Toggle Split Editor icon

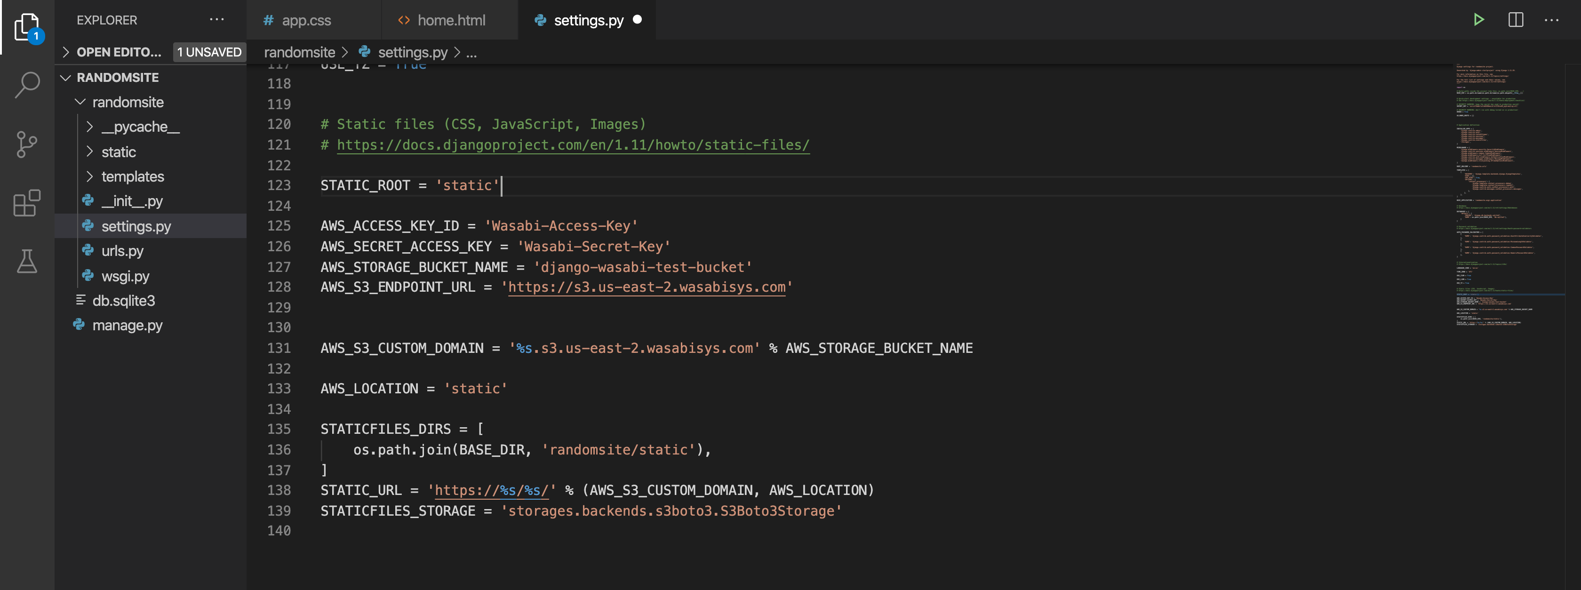coord(1515,20)
